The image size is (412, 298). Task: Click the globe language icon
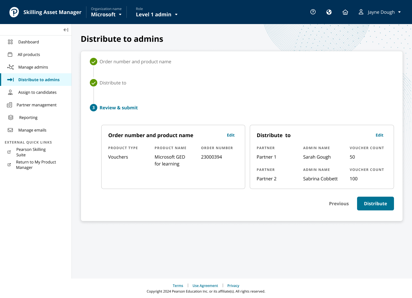(329, 12)
